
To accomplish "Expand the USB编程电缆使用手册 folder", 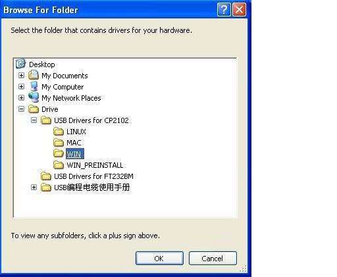I will (x=34, y=188).
